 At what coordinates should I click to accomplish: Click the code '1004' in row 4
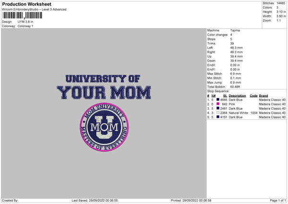[x=254, y=113]
